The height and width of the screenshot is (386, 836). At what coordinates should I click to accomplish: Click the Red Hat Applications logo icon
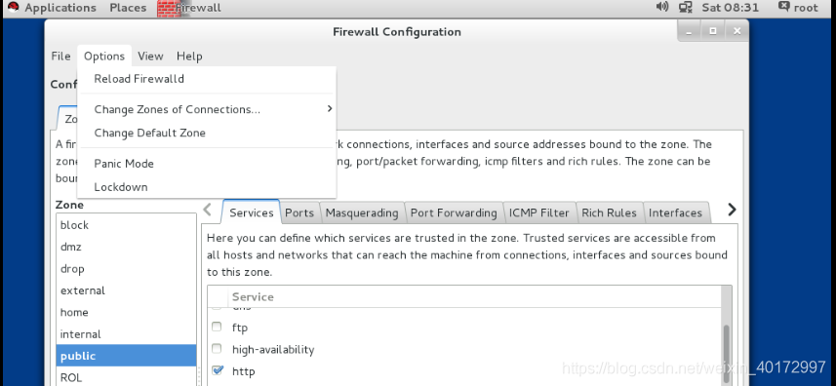[x=14, y=8]
